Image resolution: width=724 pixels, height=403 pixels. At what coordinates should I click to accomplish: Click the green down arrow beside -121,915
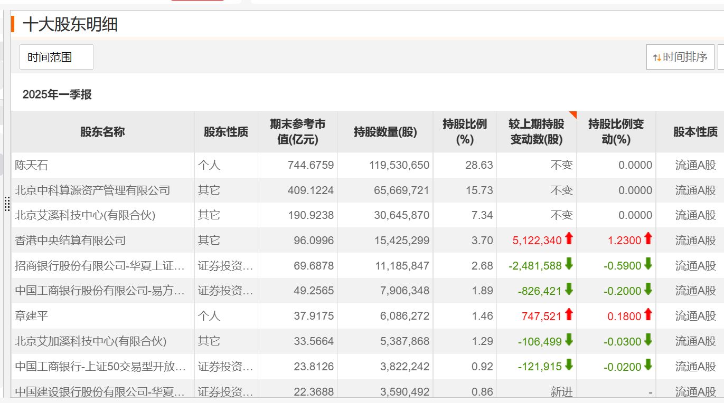569,366
